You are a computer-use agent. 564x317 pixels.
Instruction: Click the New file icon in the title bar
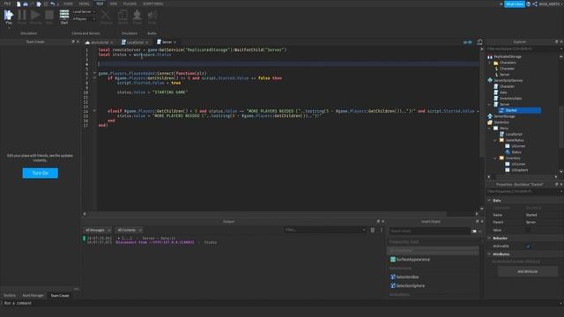[19, 4]
